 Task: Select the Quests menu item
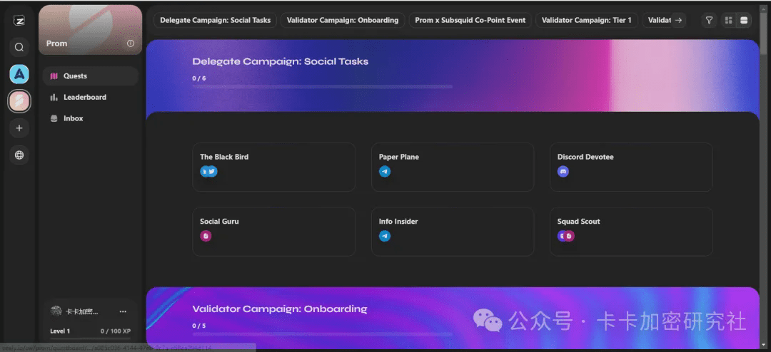75,76
